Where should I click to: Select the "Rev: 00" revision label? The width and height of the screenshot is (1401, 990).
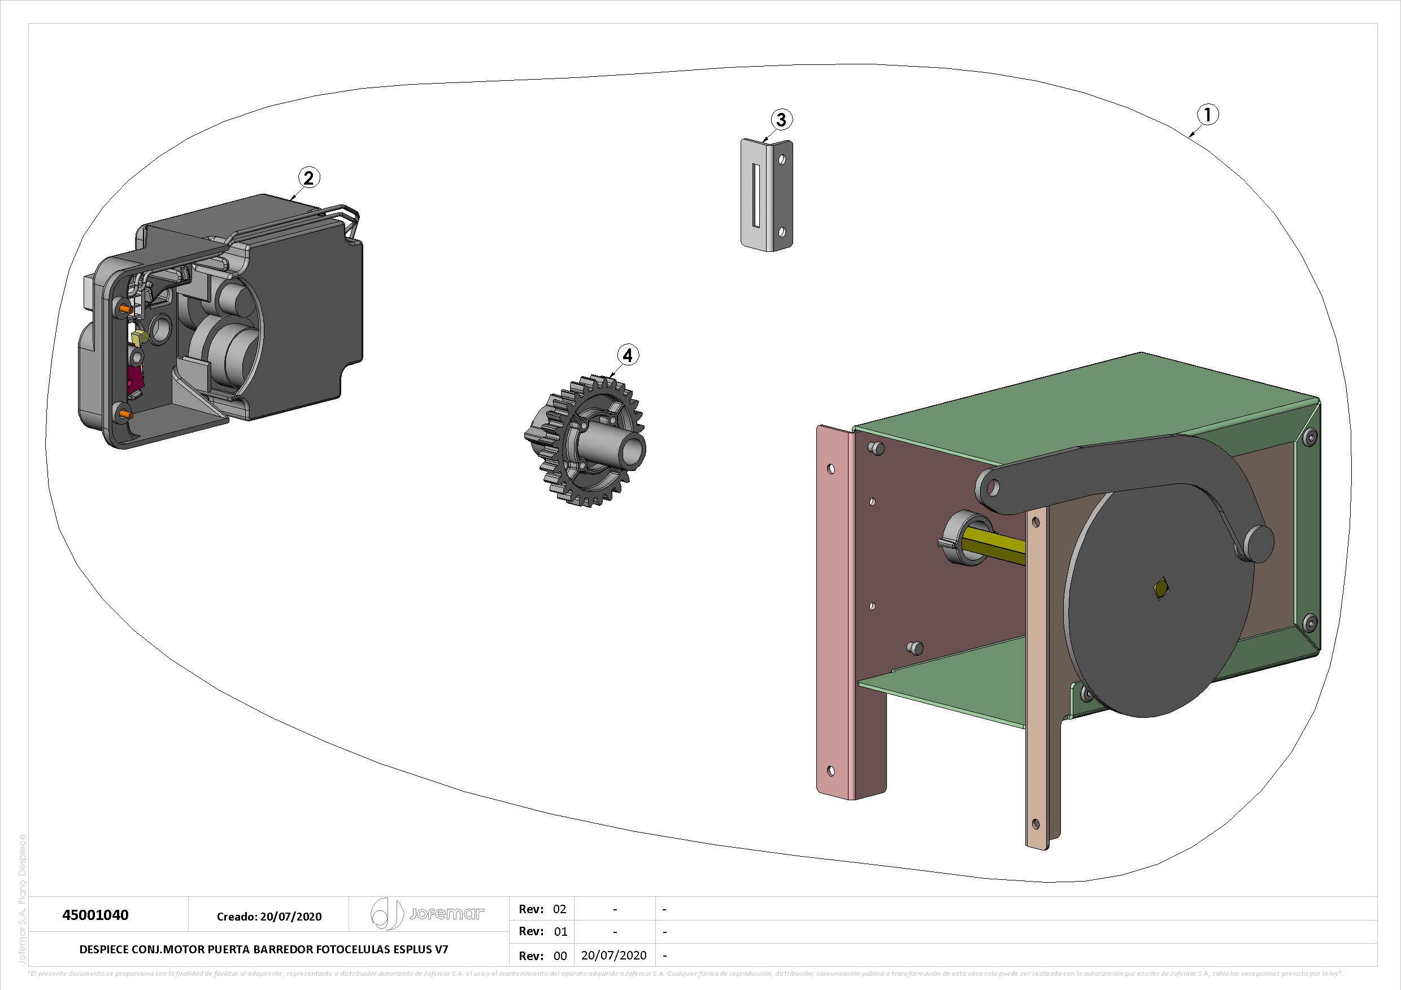pos(542,955)
